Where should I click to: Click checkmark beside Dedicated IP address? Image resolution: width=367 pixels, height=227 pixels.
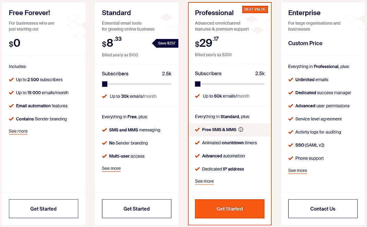coord(197,169)
